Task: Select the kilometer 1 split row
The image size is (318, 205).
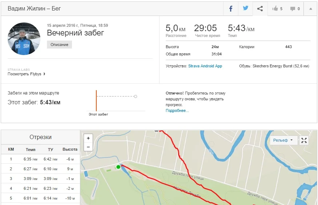Action: click(x=40, y=159)
